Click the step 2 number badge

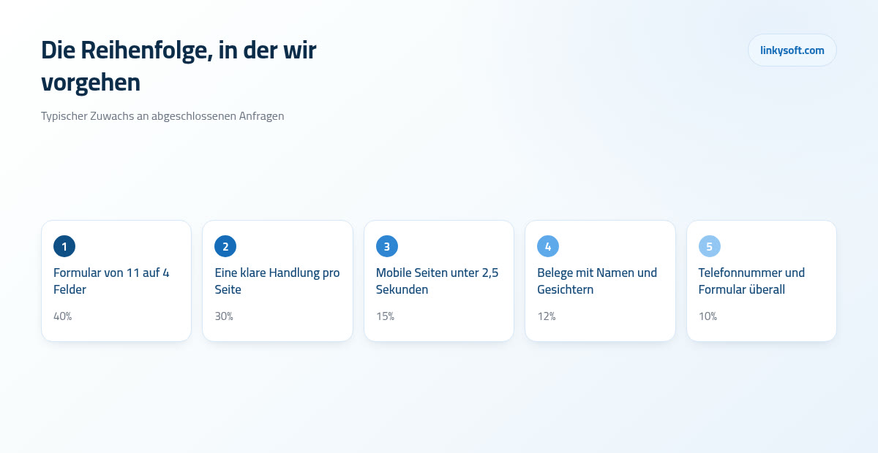(225, 246)
